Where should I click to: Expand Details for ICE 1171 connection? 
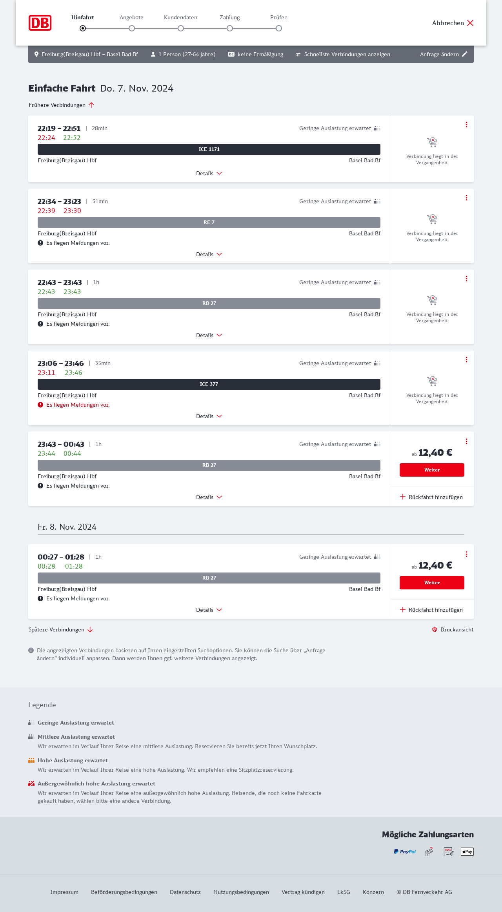pyautogui.click(x=209, y=173)
